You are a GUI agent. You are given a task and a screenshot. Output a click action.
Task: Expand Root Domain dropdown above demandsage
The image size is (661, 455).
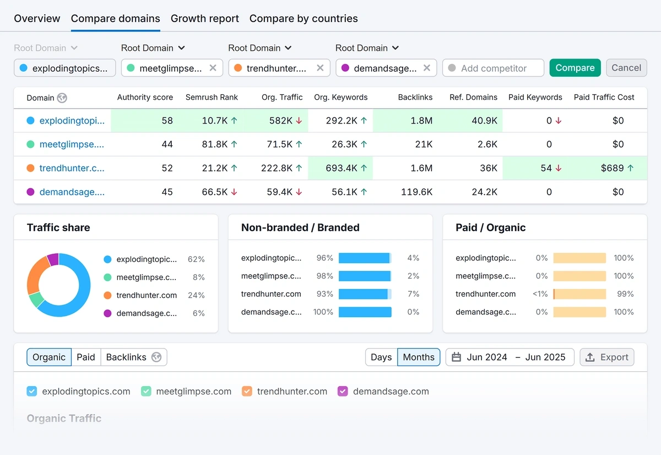pos(367,48)
